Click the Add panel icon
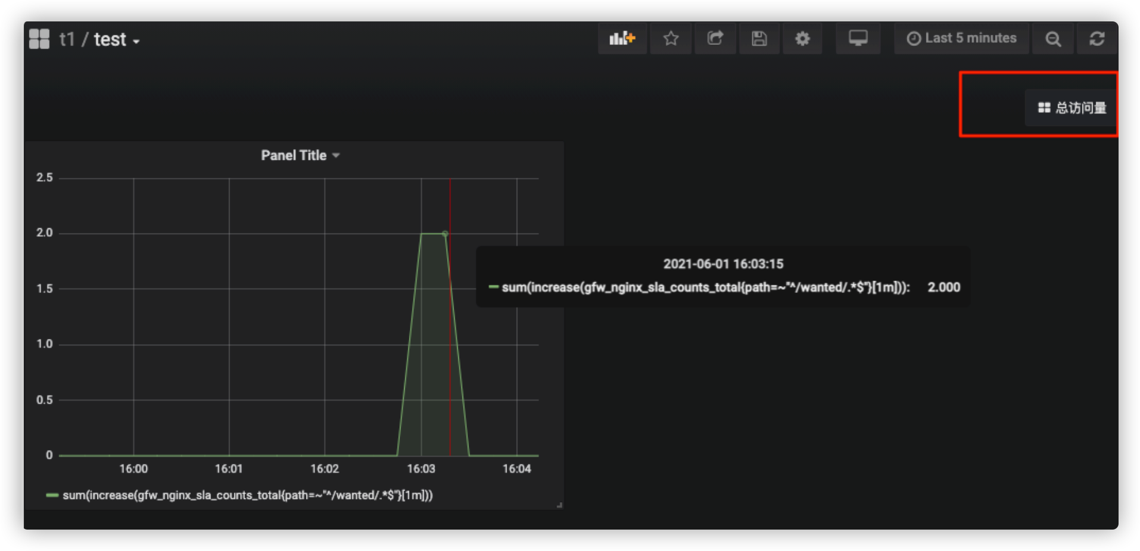This screenshot has width=1140, height=551. pyautogui.click(x=622, y=39)
